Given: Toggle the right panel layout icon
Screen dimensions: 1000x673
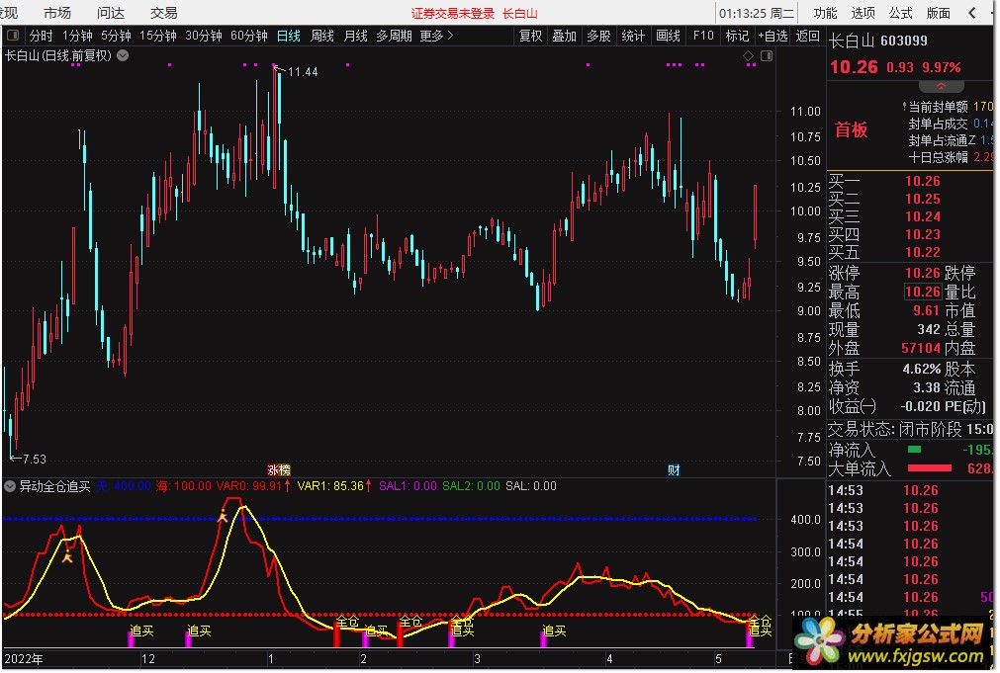Looking at the screenshot, I should click(x=767, y=56).
